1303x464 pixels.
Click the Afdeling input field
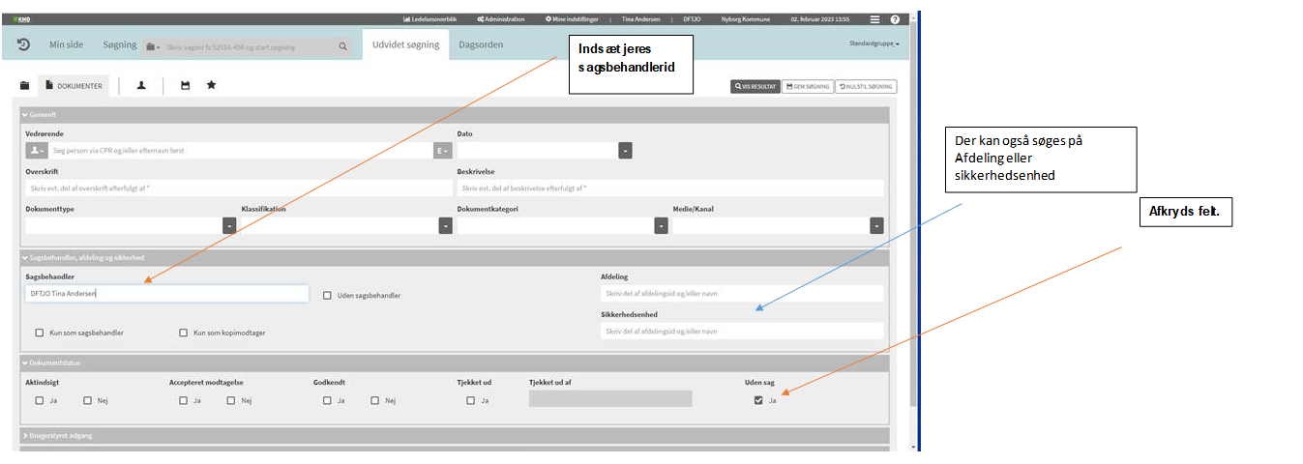click(x=741, y=294)
